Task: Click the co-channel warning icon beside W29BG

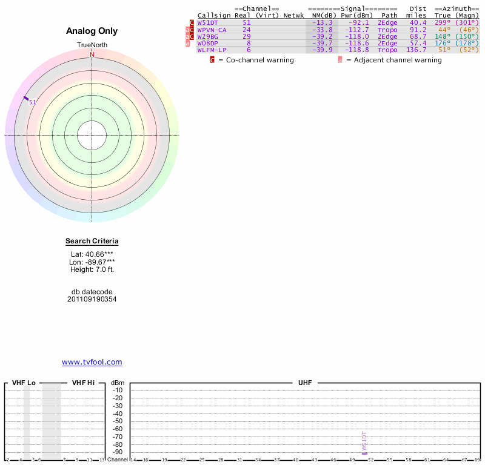Action: click(192, 36)
